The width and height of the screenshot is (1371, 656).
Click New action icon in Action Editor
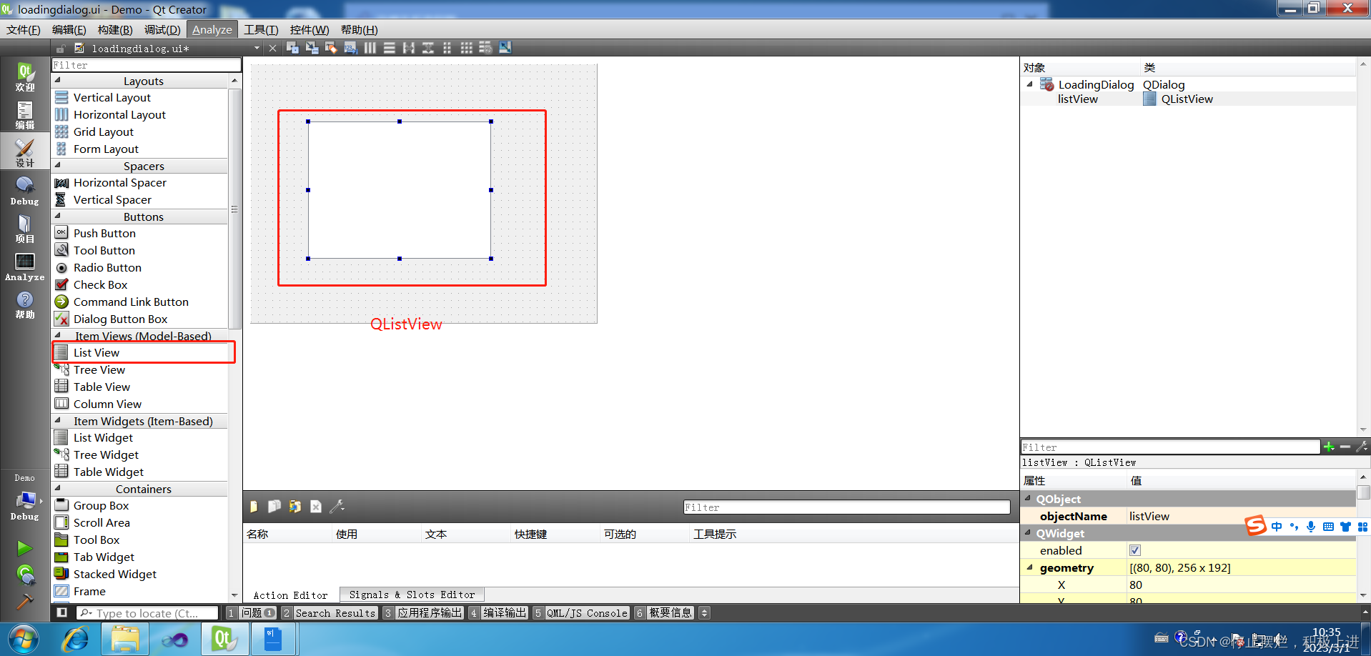click(x=254, y=507)
